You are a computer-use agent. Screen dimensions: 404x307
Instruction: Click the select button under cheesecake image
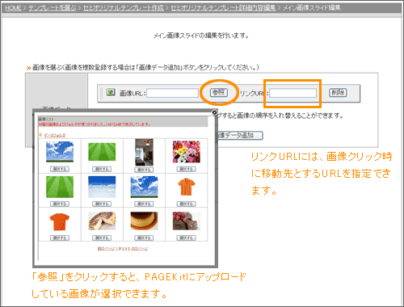click(x=102, y=238)
